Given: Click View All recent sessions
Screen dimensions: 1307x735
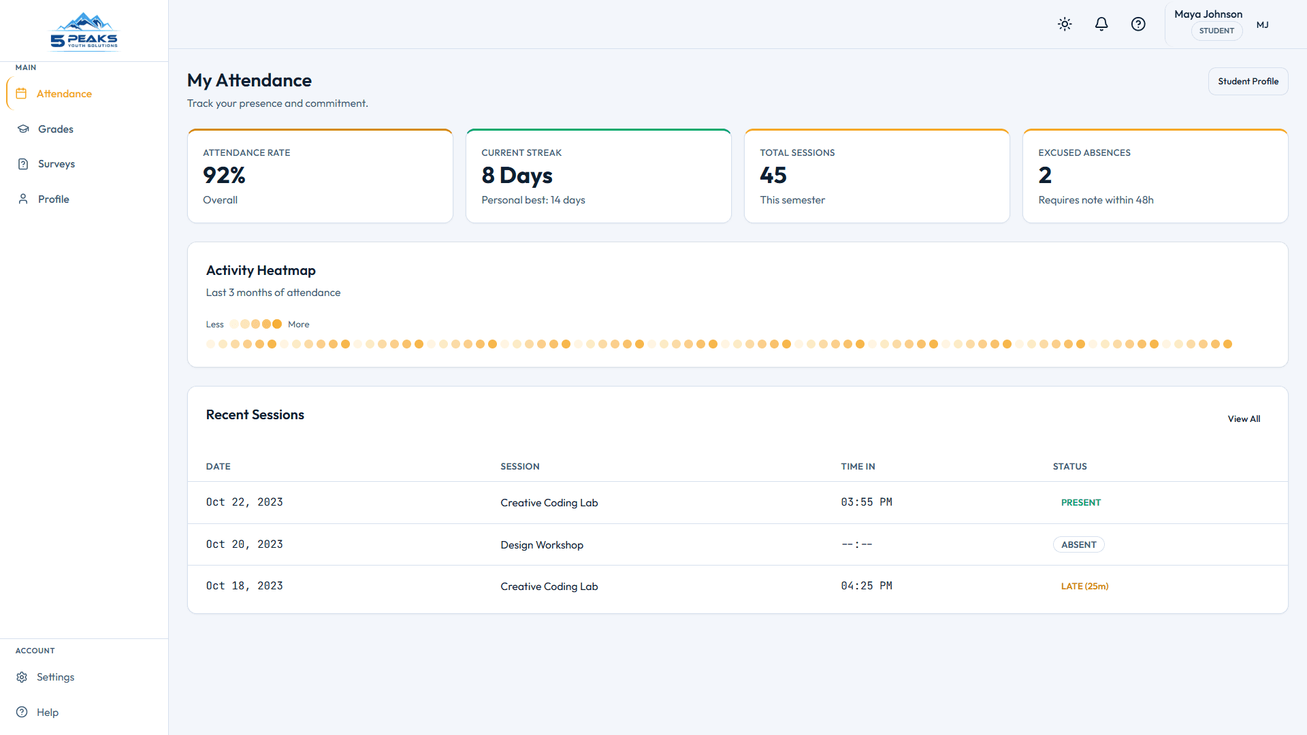Looking at the screenshot, I should [x=1244, y=419].
